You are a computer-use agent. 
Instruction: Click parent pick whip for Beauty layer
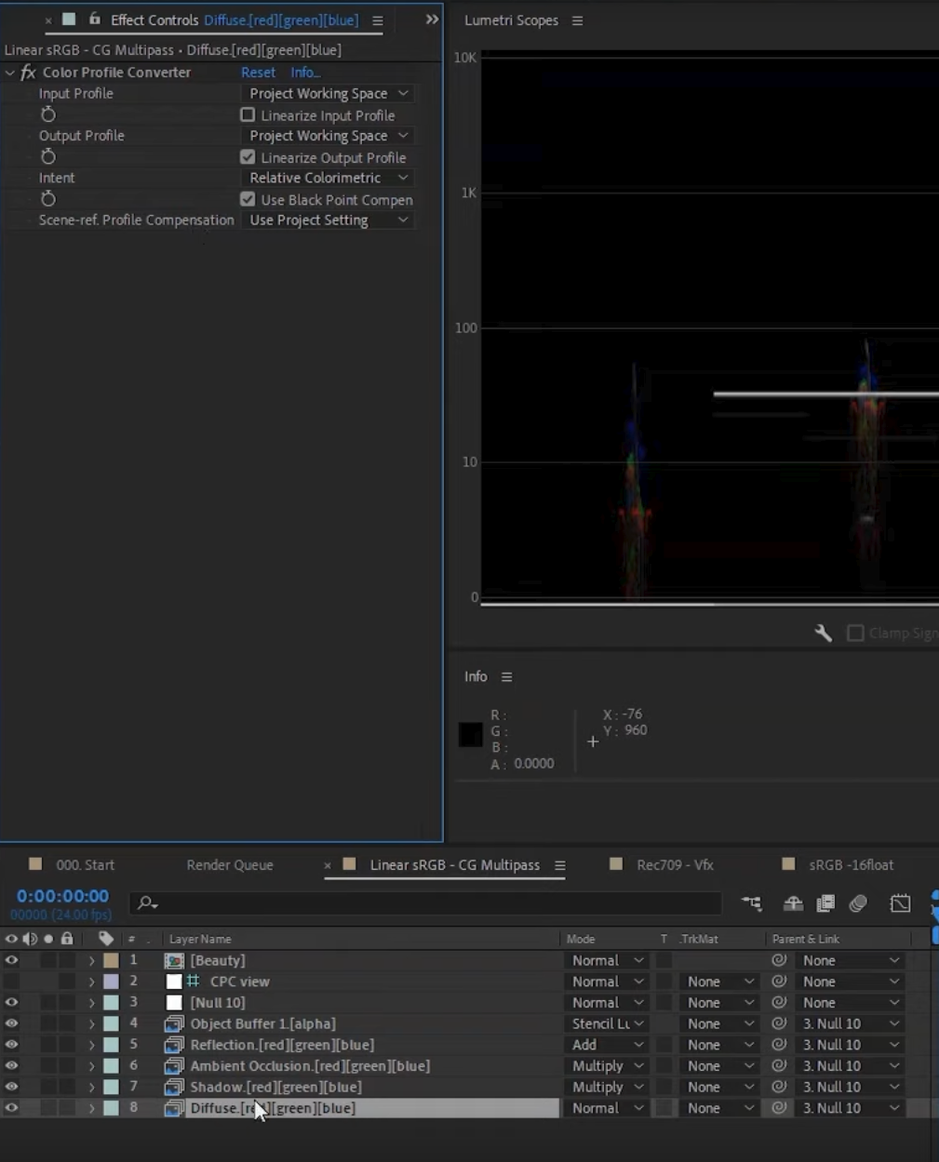point(779,960)
